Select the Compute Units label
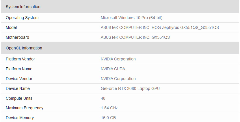 tap(19, 98)
